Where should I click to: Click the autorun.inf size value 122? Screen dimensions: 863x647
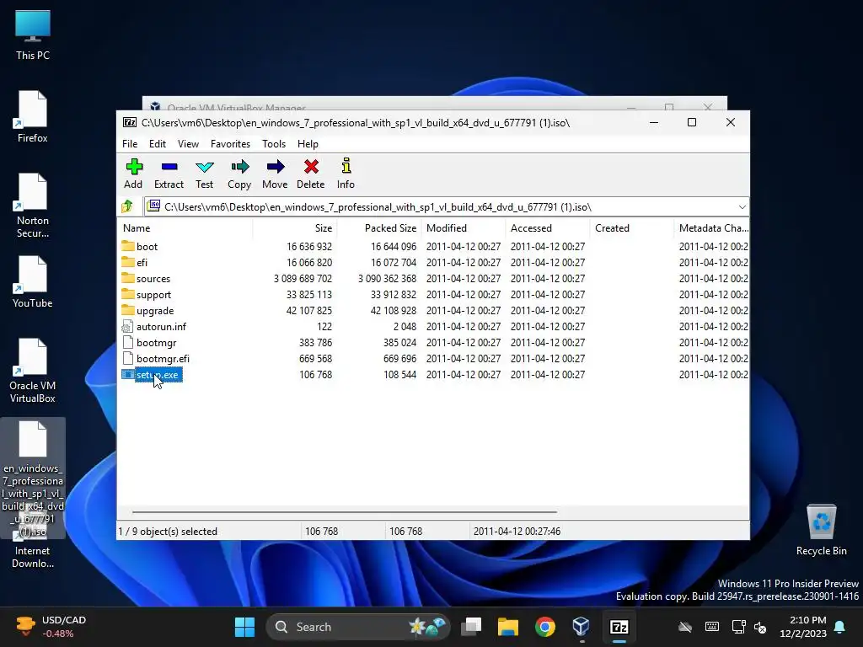324,326
